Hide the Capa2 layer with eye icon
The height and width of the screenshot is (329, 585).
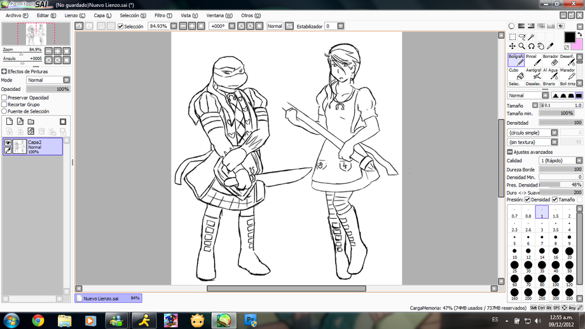coord(8,143)
